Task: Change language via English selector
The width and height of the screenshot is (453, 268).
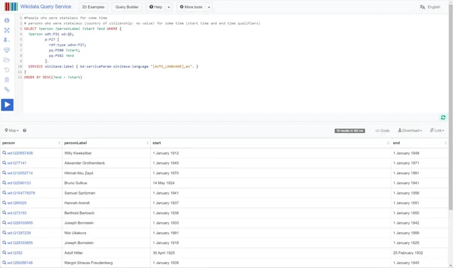Action: 430,7
